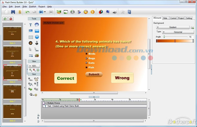Switch to the Control tab
This screenshot has height=127, width=197.
173,18
